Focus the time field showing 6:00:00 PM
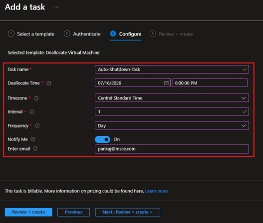This screenshot has height=223, width=263. (x=210, y=83)
